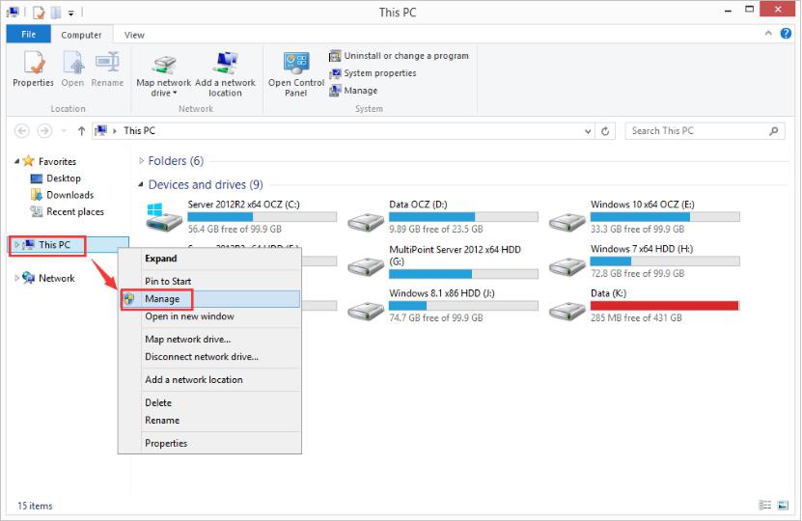Viewport: 802px width, 521px height.
Task: Select Downloads under Favorites
Action: pyautogui.click(x=63, y=195)
